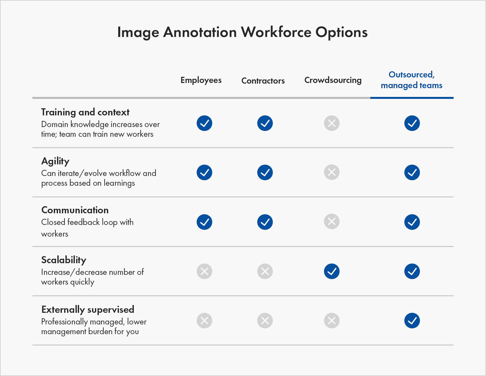
Task: Click Employees checkmark in Communication row
Action: [x=204, y=222]
